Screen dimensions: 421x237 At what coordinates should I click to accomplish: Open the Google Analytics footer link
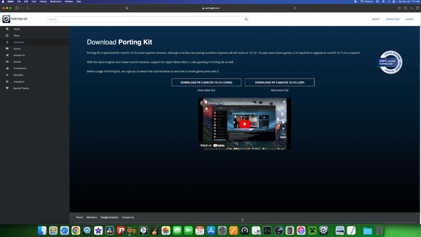pyautogui.click(x=110, y=217)
